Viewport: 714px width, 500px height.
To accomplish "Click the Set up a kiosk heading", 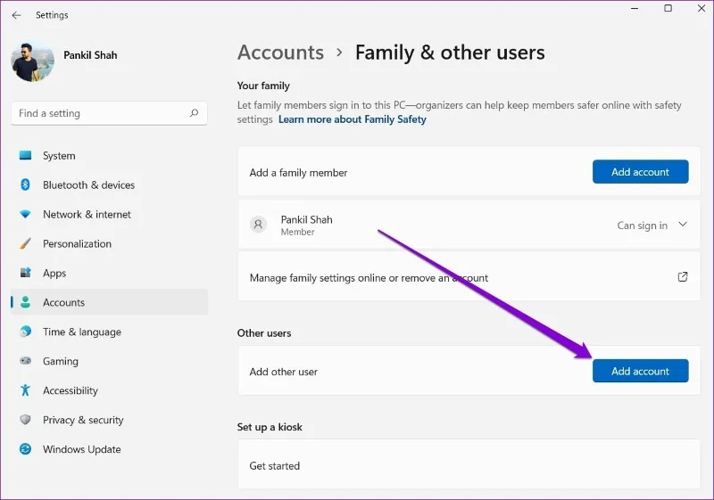I will pos(270,427).
